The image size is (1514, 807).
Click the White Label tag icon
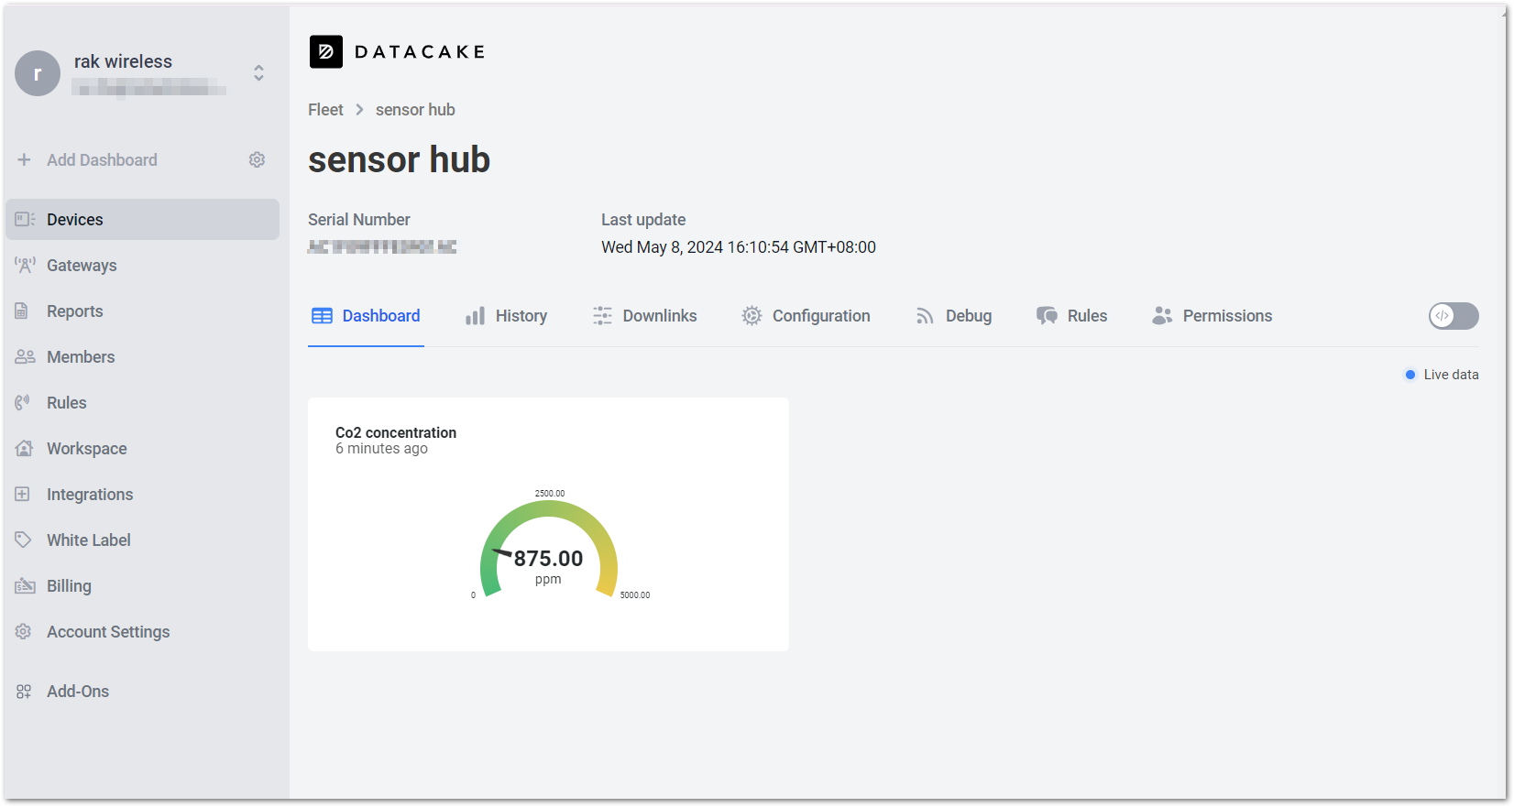pos(23,540)
